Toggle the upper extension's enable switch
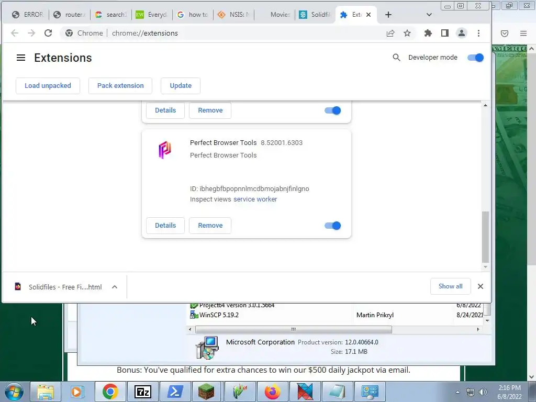The image size is (536, 402). tap(332, 110)
